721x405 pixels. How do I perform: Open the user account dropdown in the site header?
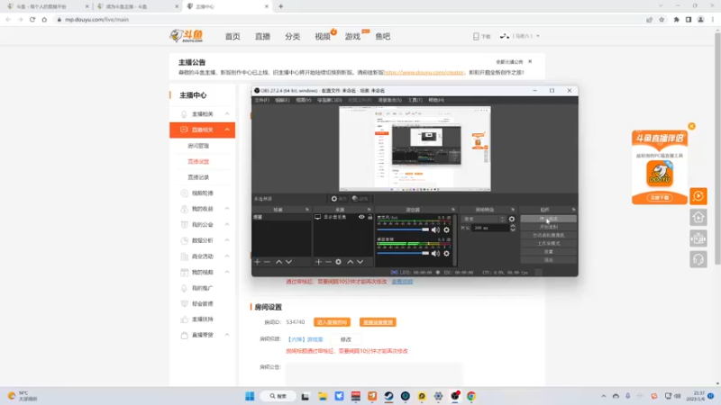[520, 36]
